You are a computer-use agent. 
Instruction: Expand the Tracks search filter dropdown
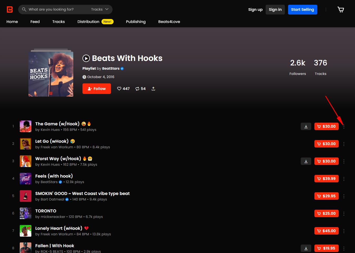click(100, 9)
